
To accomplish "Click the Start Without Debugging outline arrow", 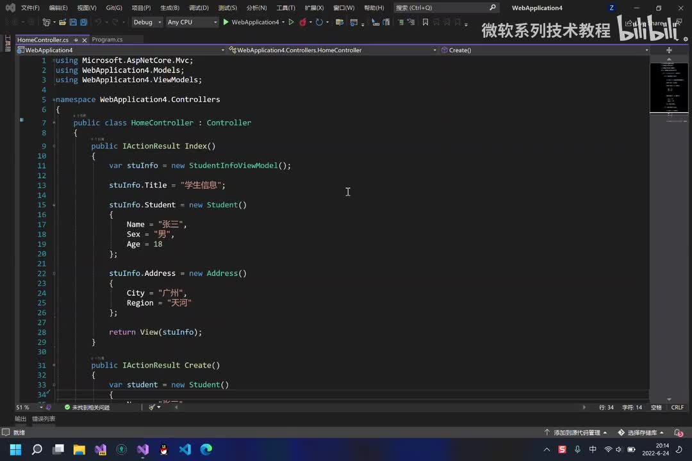I will click(x=292, y=22).
